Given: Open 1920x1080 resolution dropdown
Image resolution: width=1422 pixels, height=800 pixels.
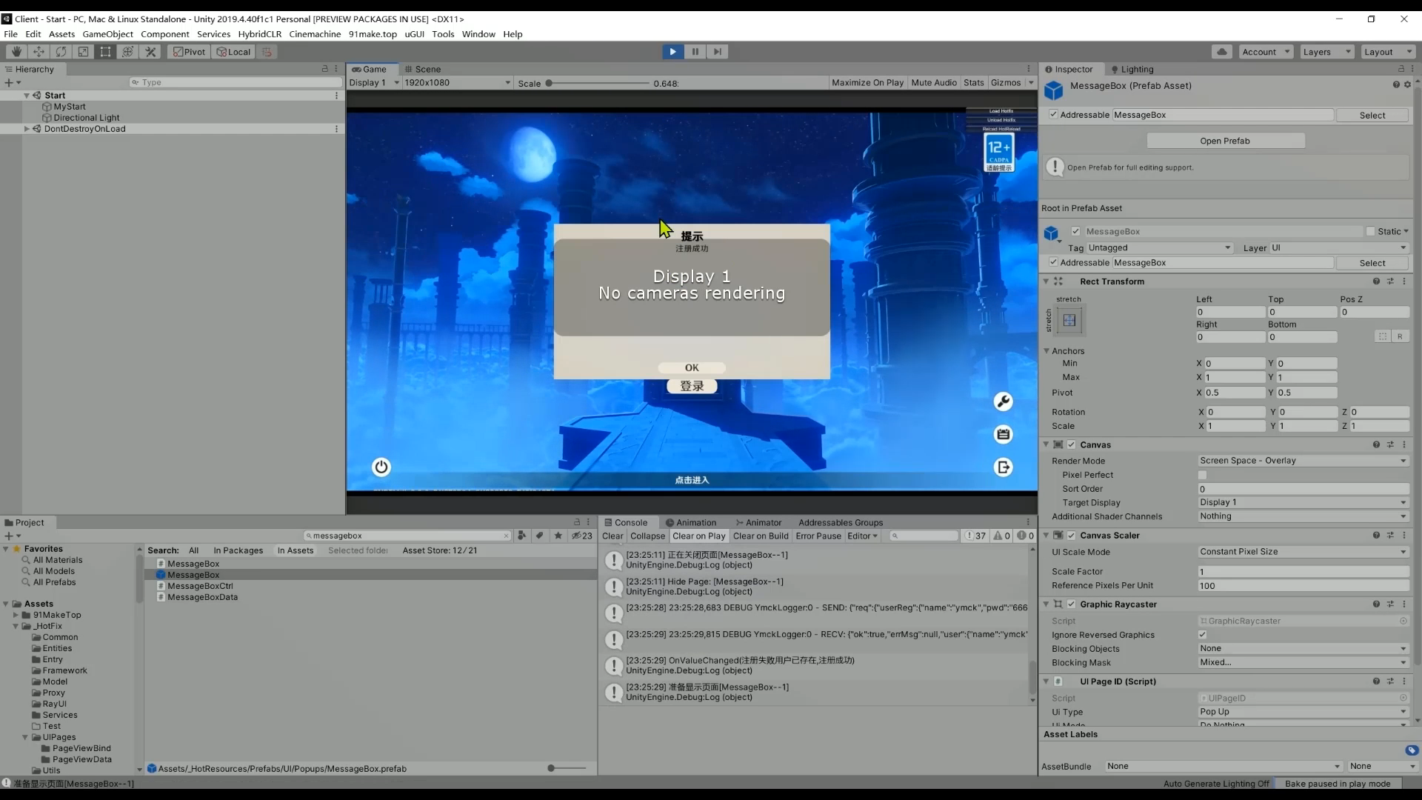Looking at the screenshot, I should tap(457, 83).
